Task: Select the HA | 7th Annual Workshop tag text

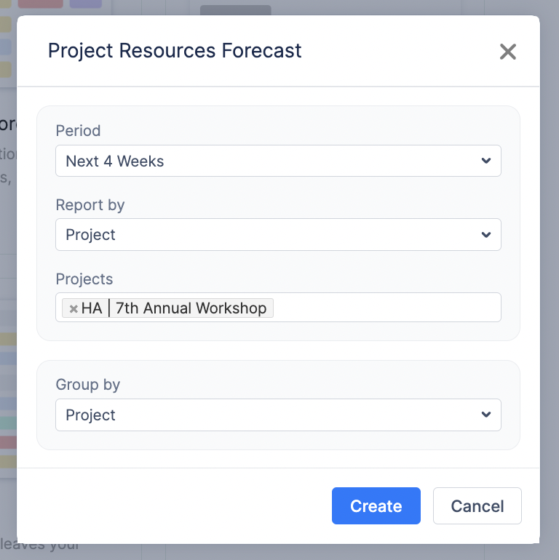Action: (174, 308)
